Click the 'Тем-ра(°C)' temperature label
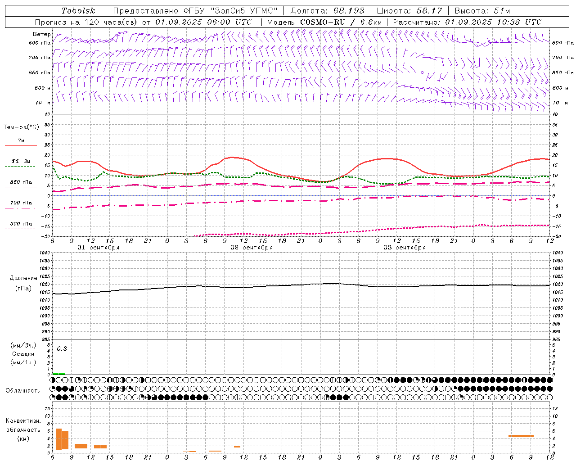 click(x=21, y=127)
